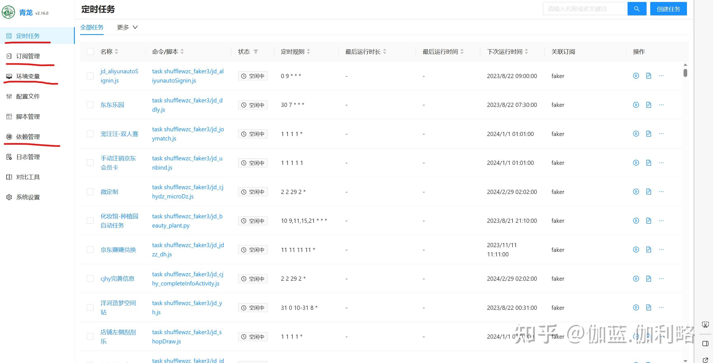Switch to the 全部任务 tab

92,27
